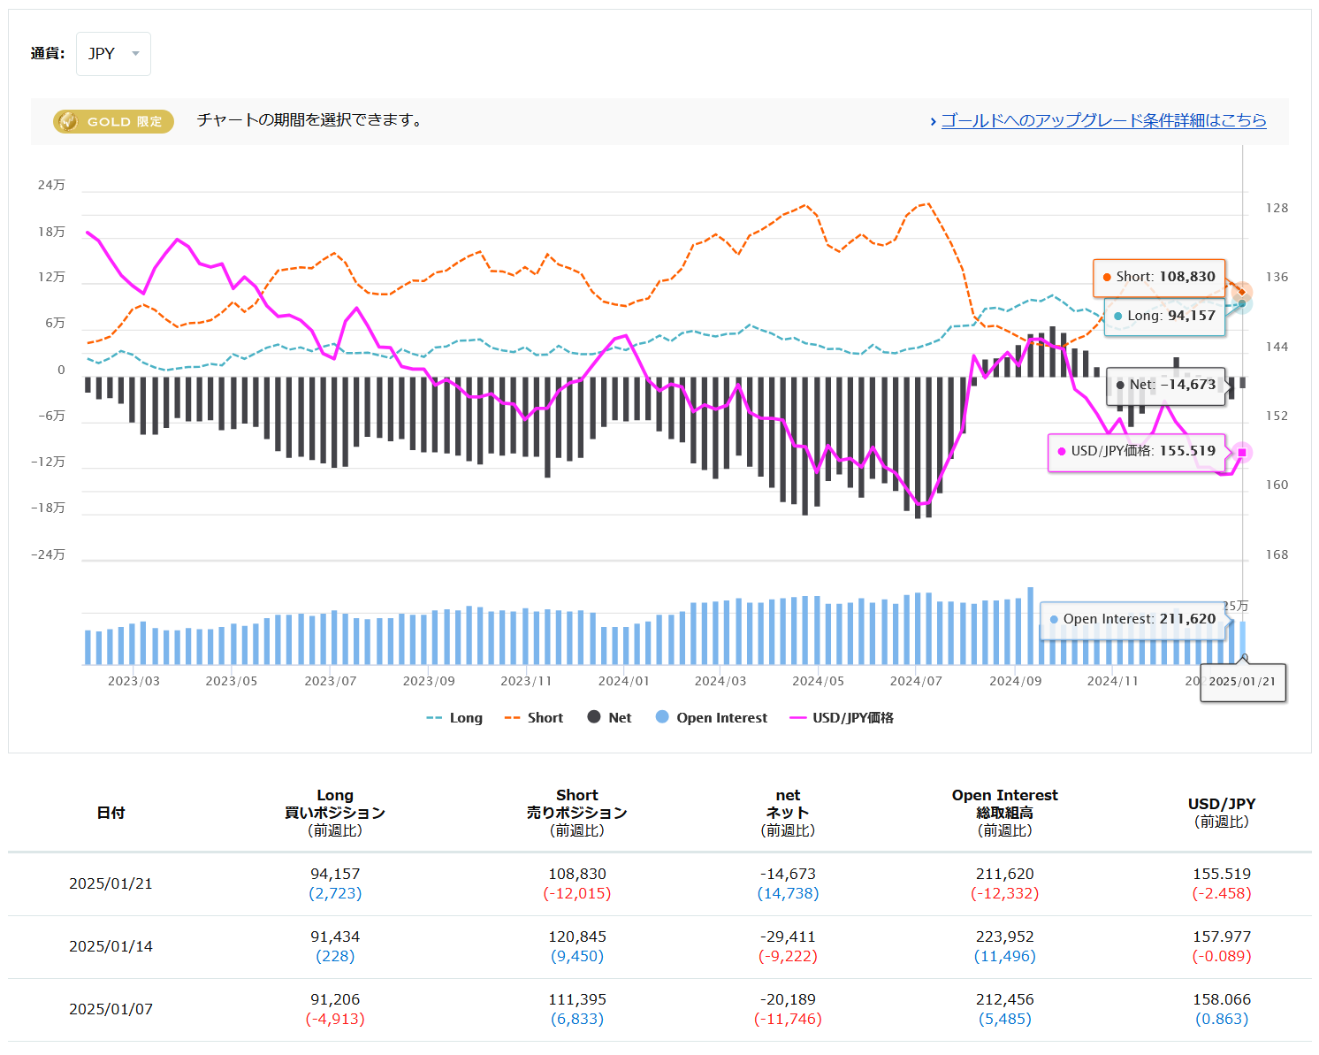
Task: Click the Open Interest 211,620 tooltip
Action: tap(1133, 620)
